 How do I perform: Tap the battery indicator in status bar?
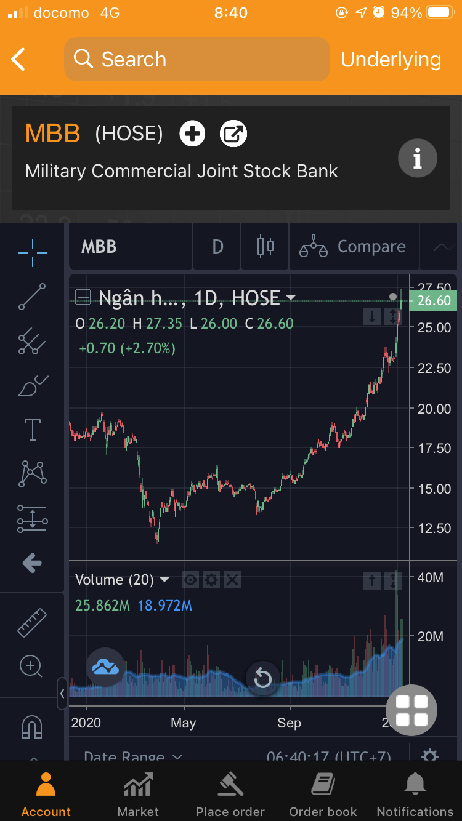click(x=440, y=12)
